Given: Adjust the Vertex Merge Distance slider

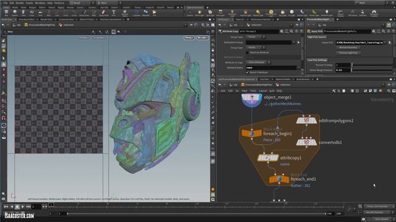Looking at the screenshot, I should [x=371, y=70].
